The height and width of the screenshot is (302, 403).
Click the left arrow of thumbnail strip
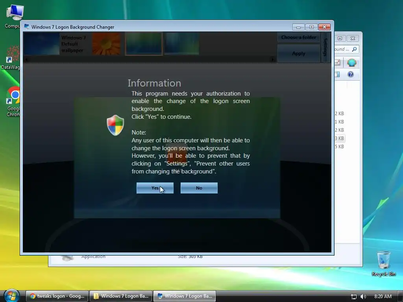pyautogui.click(x=26, y=60)
